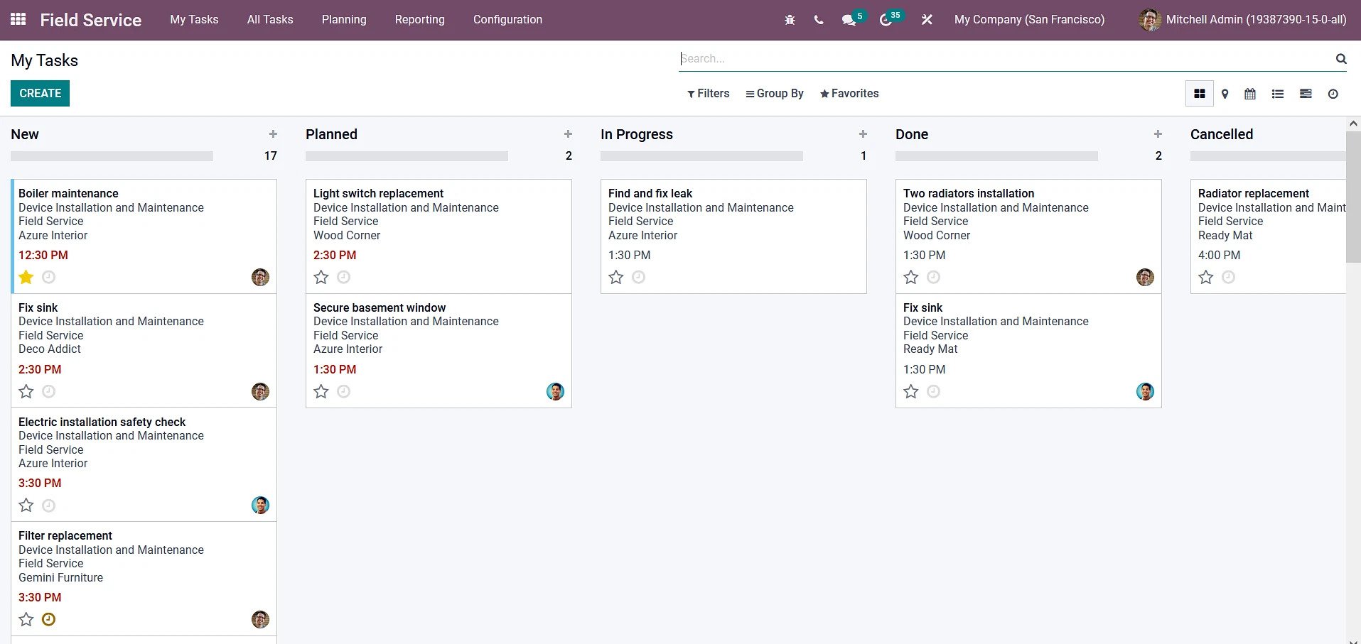Switch to the All Tasks tab

270,19
